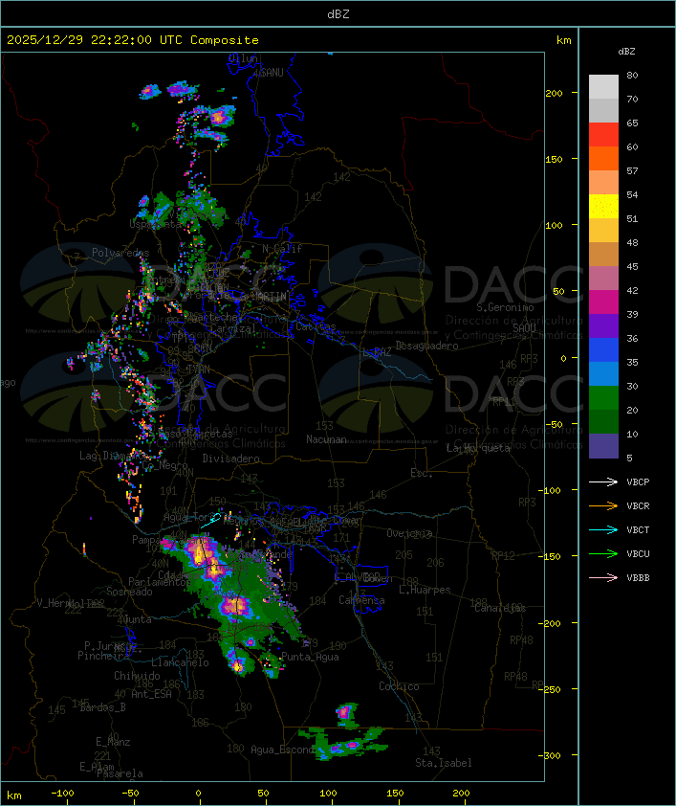
Task: Click the dBZ title at the top
Action: click(338, 14)
